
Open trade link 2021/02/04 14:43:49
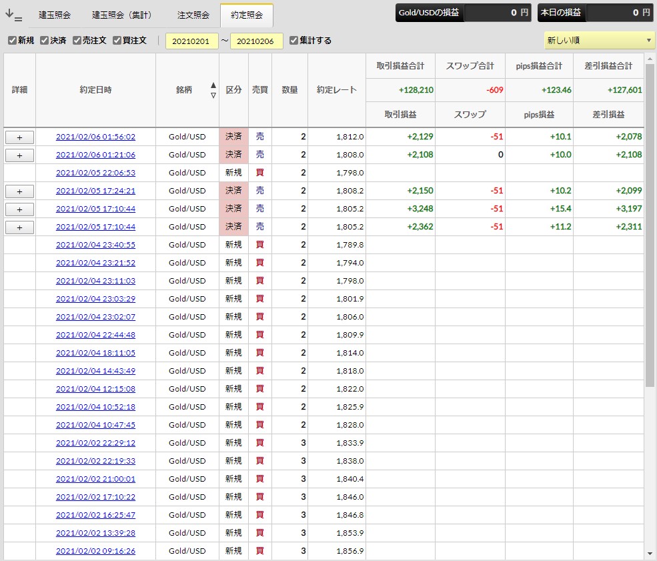click(x=95, y=371)
